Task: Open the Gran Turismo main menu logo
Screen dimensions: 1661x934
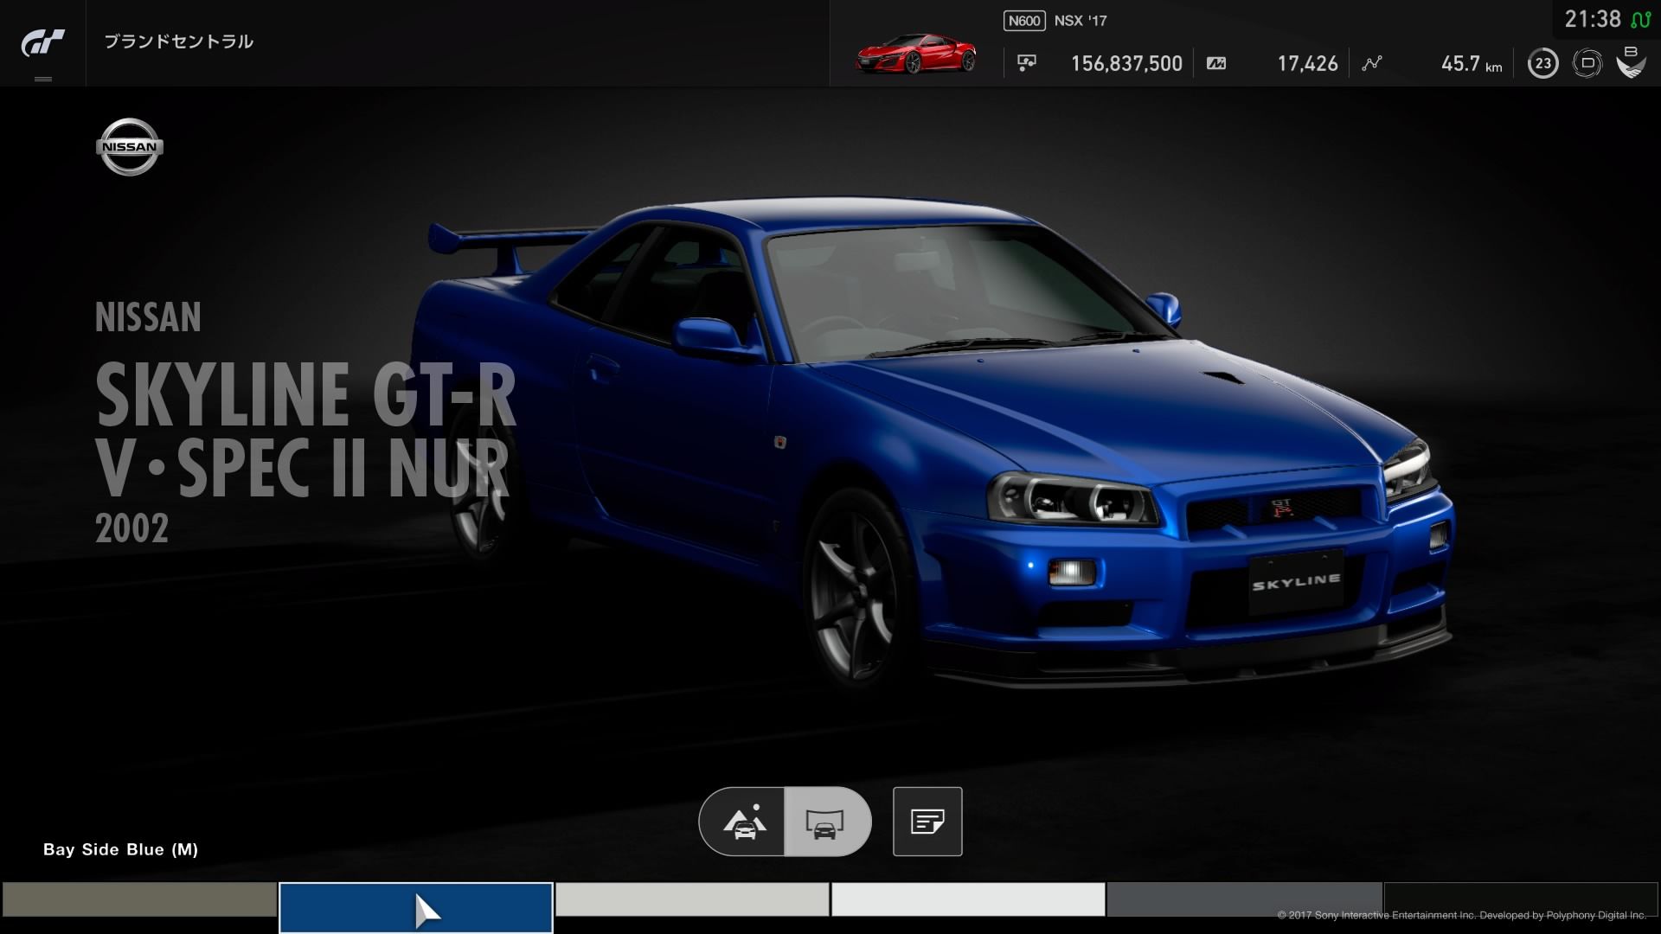Action: (x=42, y=42)
